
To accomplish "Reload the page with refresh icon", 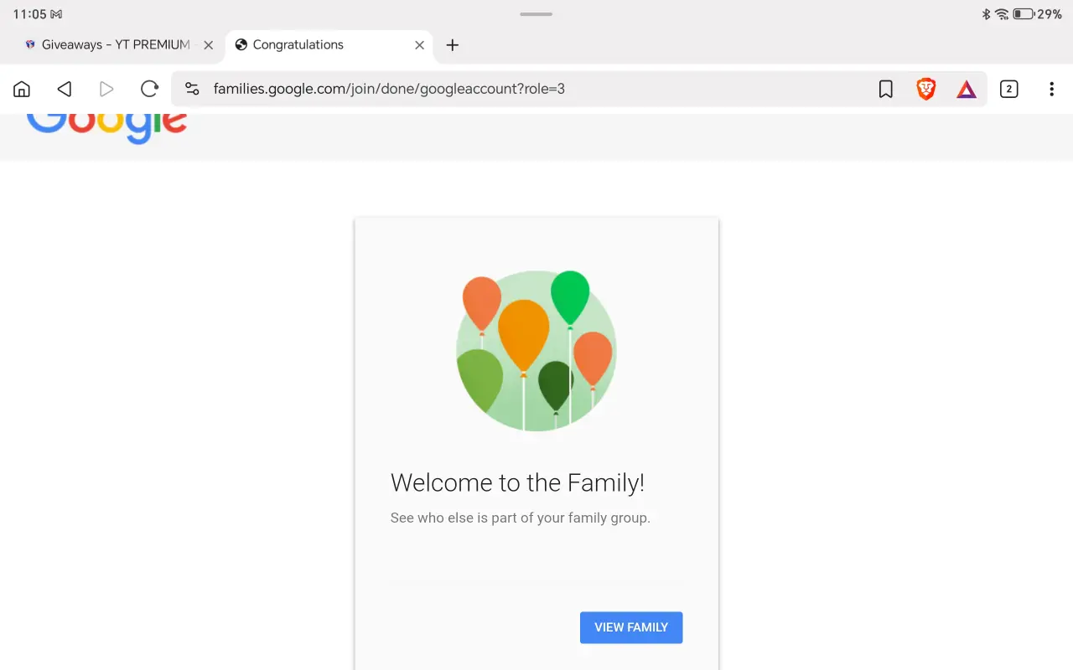I will click(x=149, y=89).
